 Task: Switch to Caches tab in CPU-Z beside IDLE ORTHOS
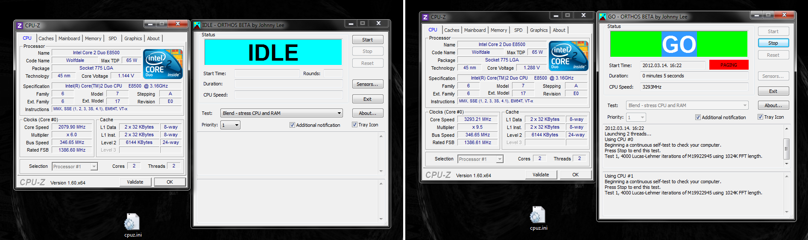[46, 38]
